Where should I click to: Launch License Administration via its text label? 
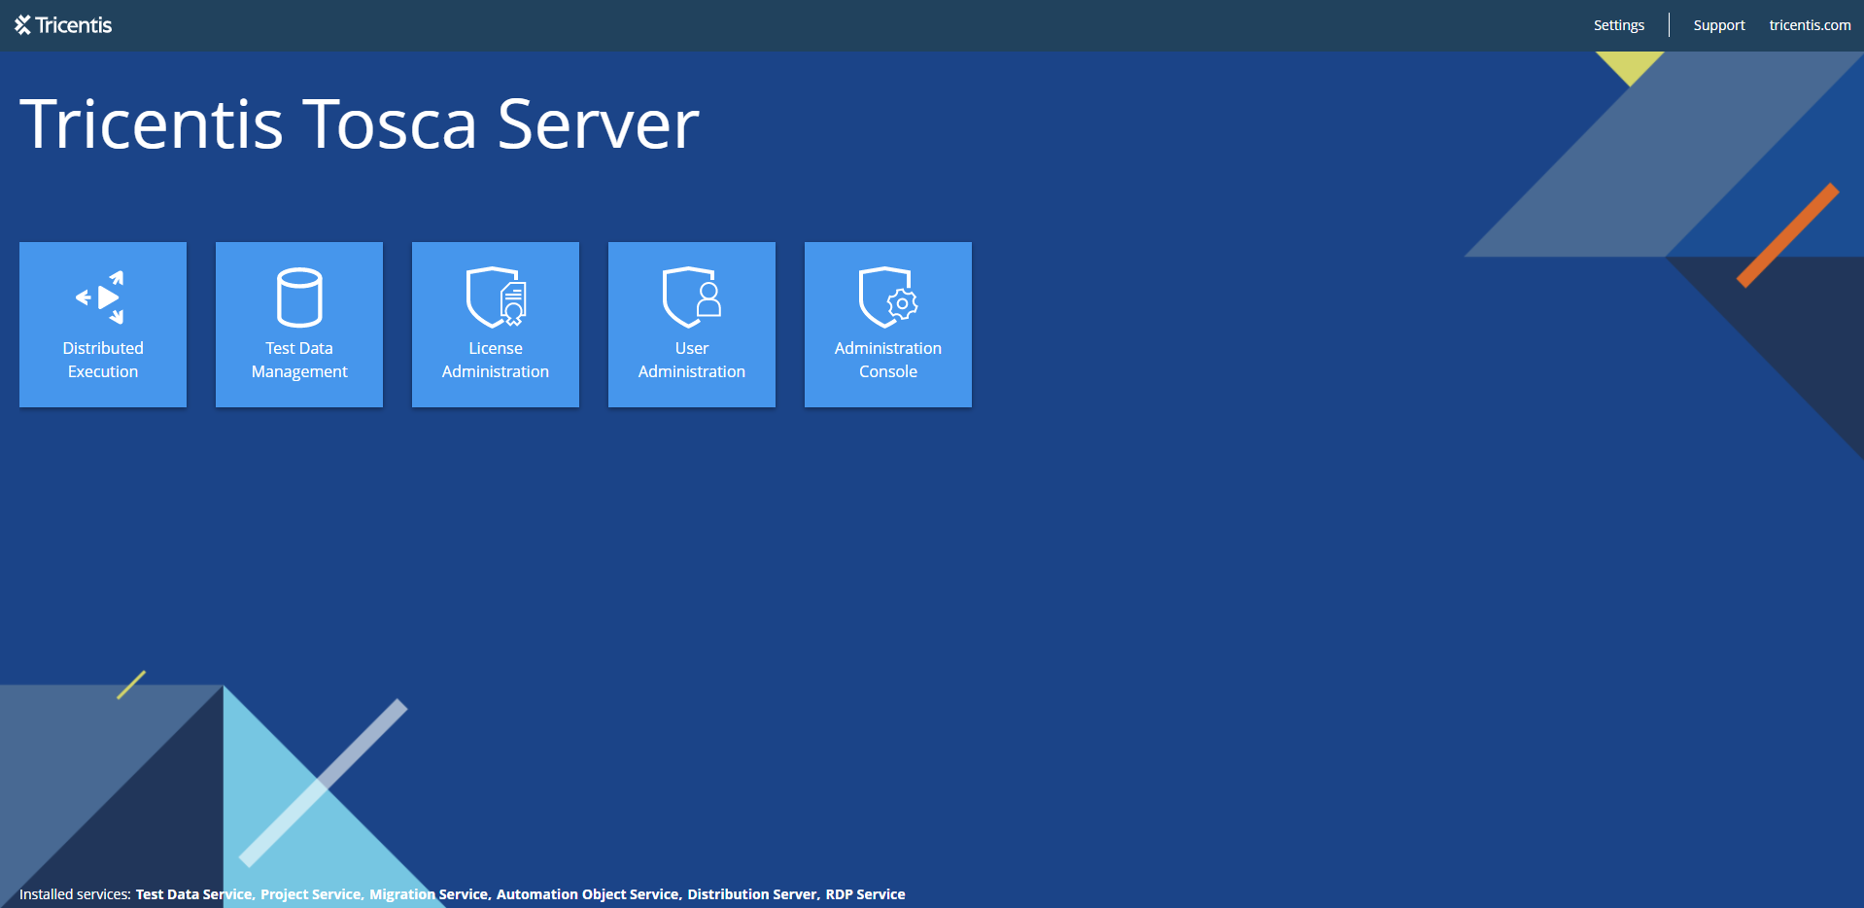point(496,360)
